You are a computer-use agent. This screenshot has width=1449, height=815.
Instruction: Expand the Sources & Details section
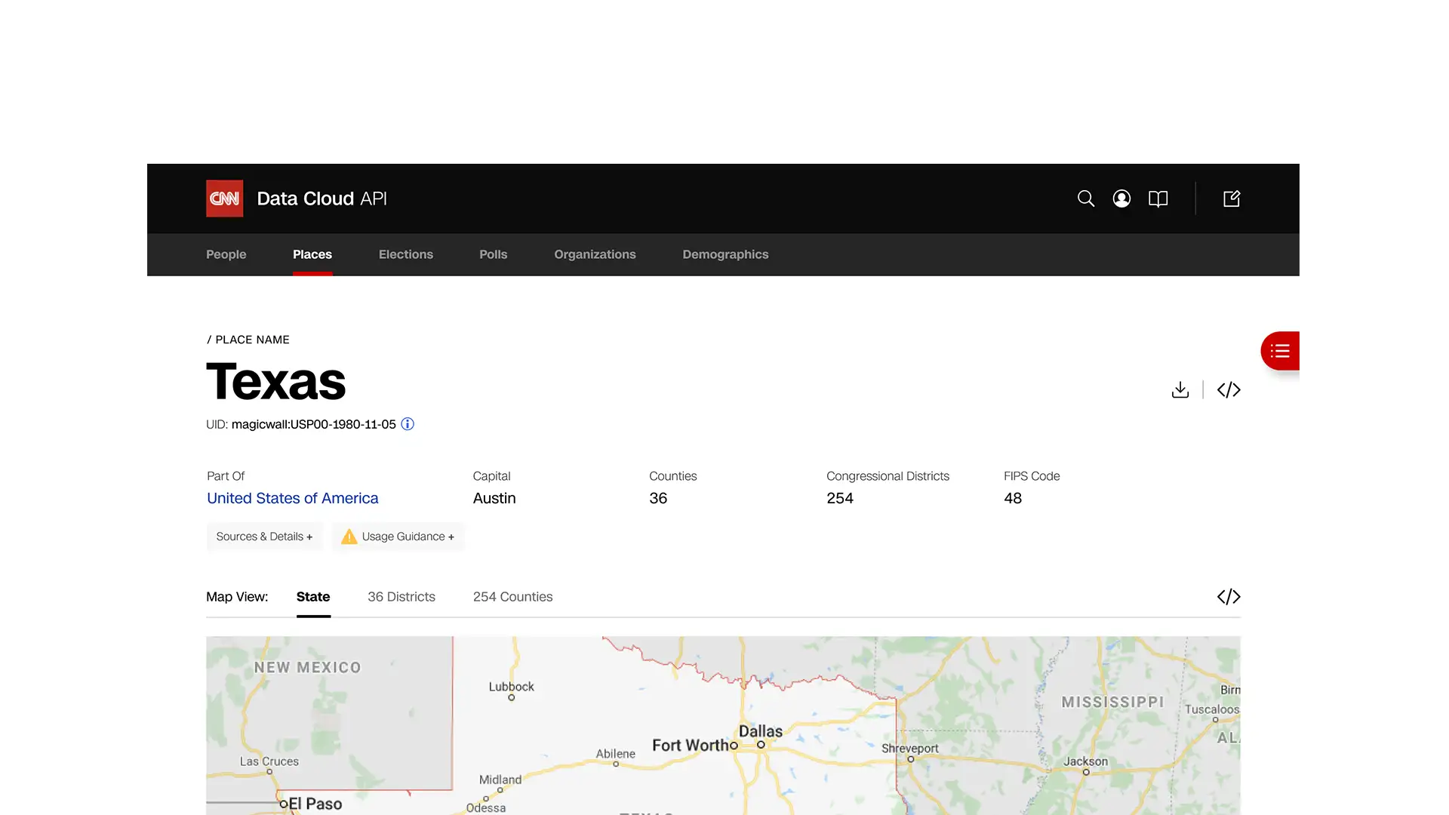pyautogui.click(x=264, y=537)
